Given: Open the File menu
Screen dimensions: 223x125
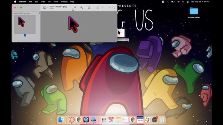Looking at the screenshot, I should 31,2.
